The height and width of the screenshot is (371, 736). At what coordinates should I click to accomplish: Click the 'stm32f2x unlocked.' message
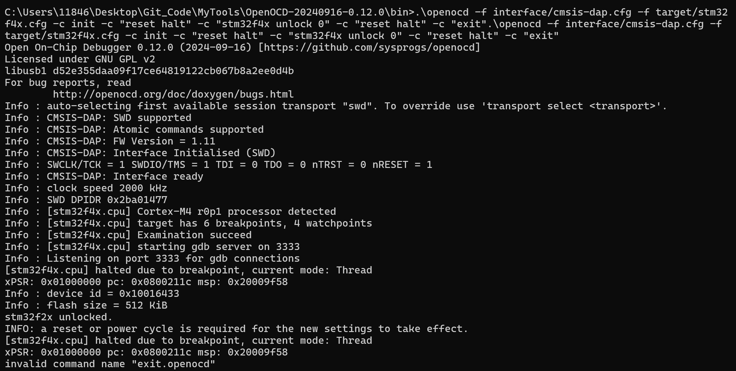[x=59, y=317]
